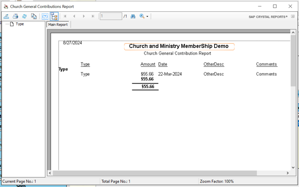The width and height of the screenshot is (299, 187).
Task: Click the report date 8/27/2024
Action: [73, 43]
